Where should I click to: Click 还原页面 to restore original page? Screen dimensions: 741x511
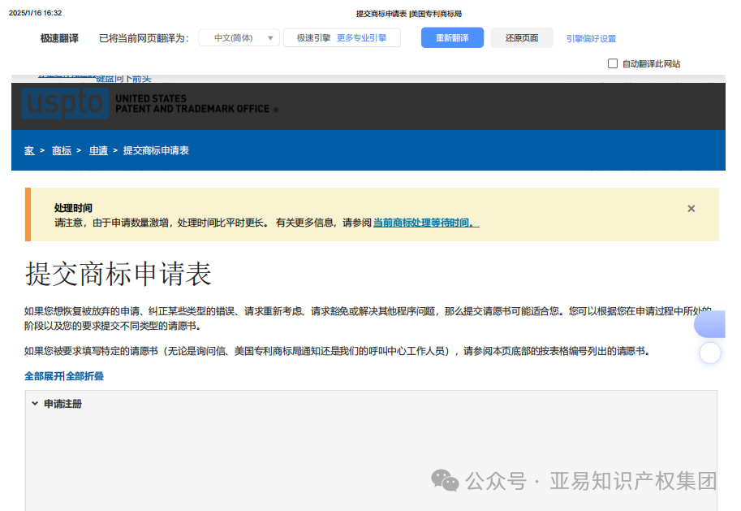point(521,37)
